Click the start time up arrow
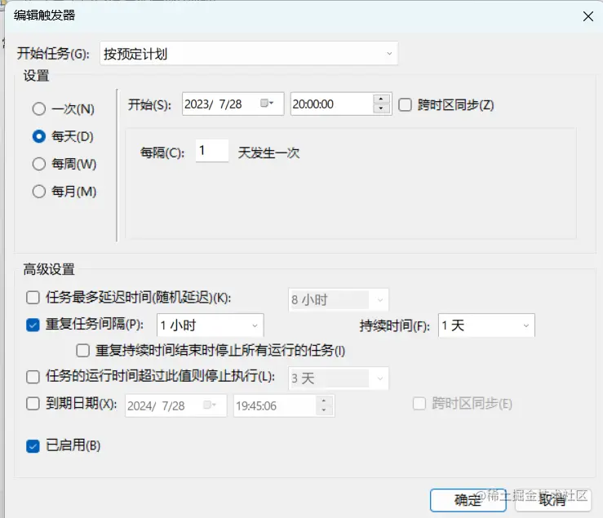The width and height of the screenshot is (603, 518). [x=381, y=99]
